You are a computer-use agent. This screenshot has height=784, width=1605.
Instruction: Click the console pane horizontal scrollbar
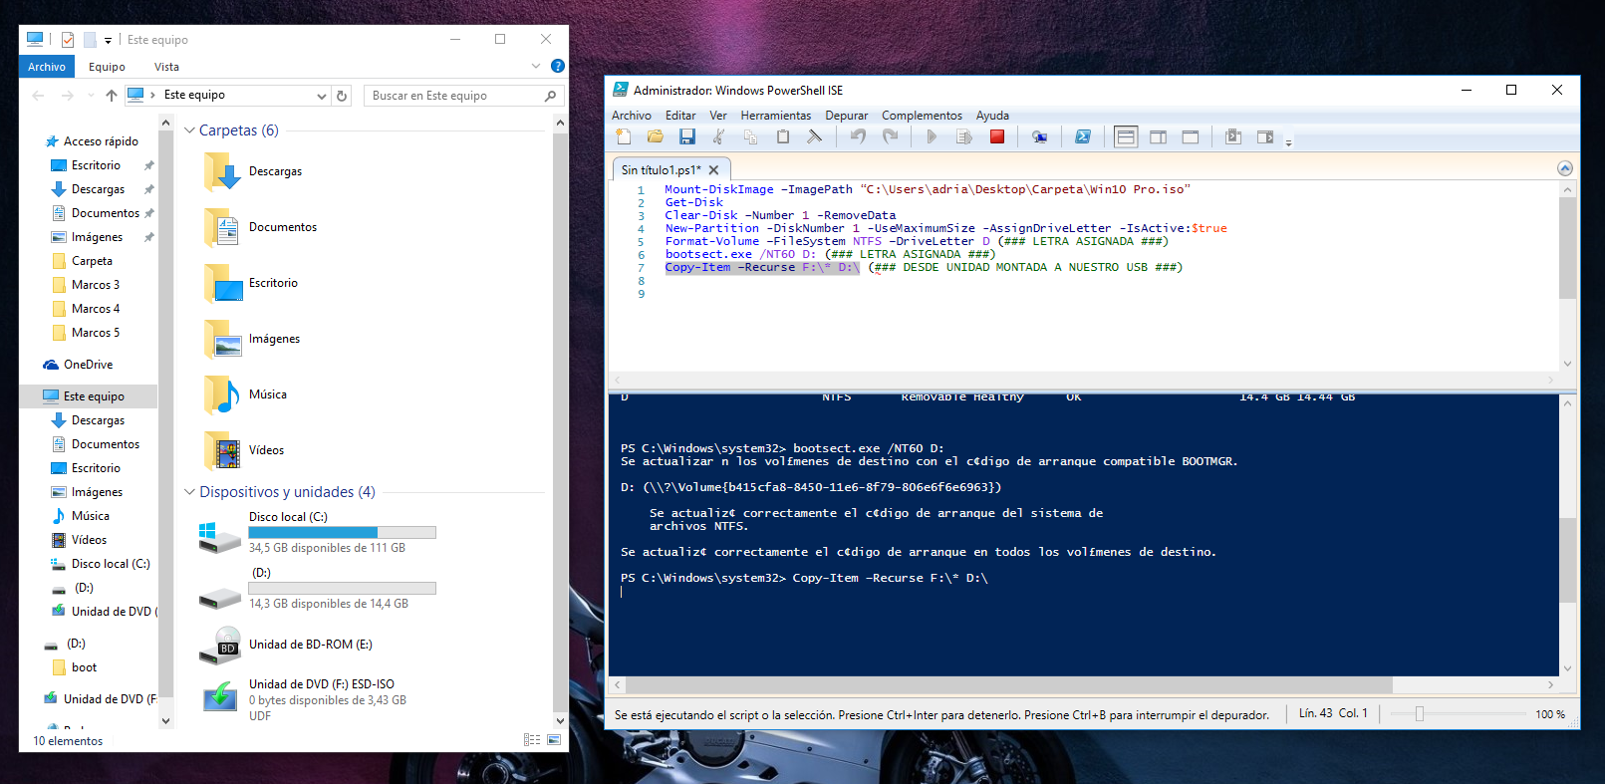click(1008, 685)
